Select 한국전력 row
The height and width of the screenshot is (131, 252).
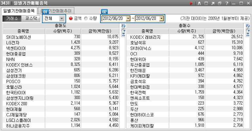[185, 92]
